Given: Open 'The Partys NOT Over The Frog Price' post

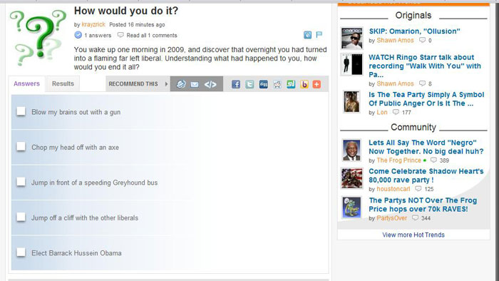Looking at the screenshot, I should pyautogui.click(x=423, y=205).
